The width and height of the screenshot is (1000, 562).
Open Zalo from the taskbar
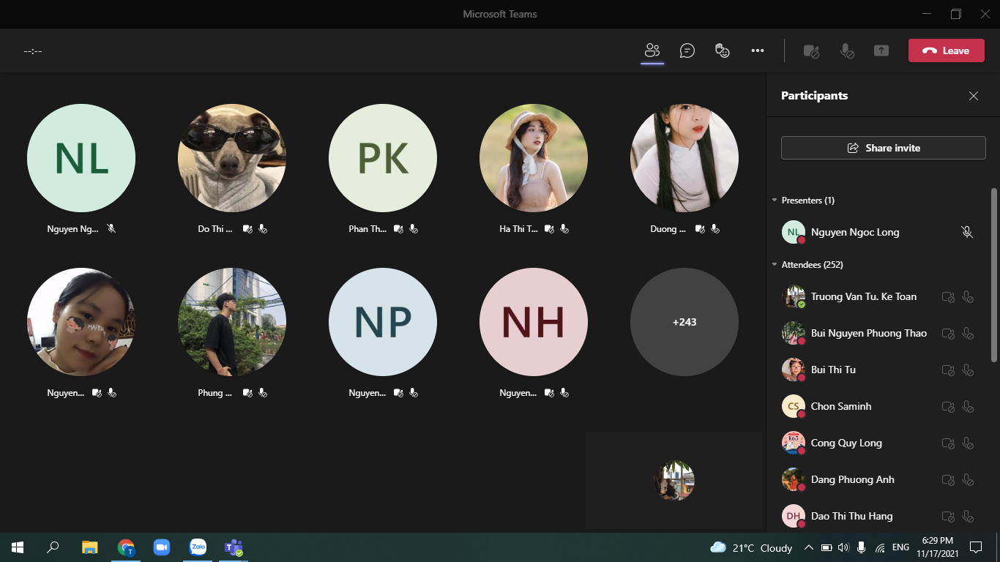tap(198, 547)
